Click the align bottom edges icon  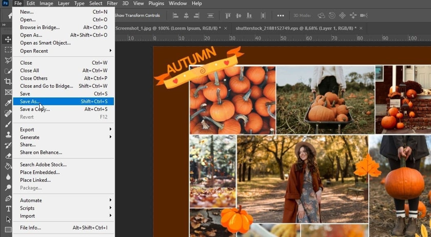(249, 15)
